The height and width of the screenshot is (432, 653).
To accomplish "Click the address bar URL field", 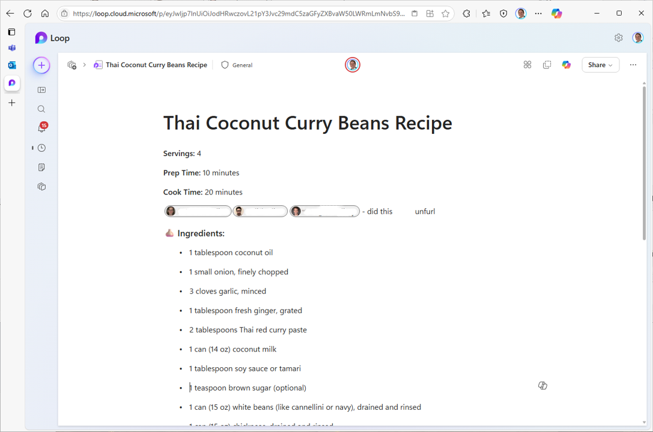I will (x=238, y=13).
